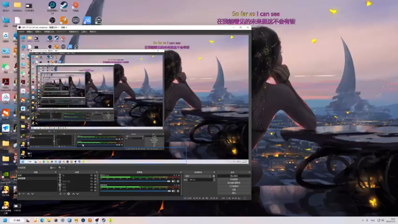Open NVIDIA GeForce Experience desktop icon

[5, 175]
